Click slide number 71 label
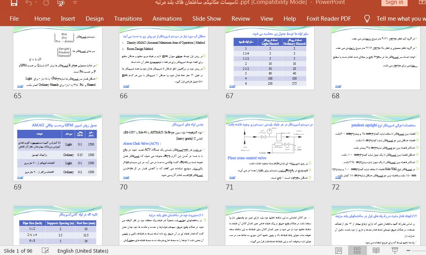Viewport: 426px width, 255px height. pos(229,187)
